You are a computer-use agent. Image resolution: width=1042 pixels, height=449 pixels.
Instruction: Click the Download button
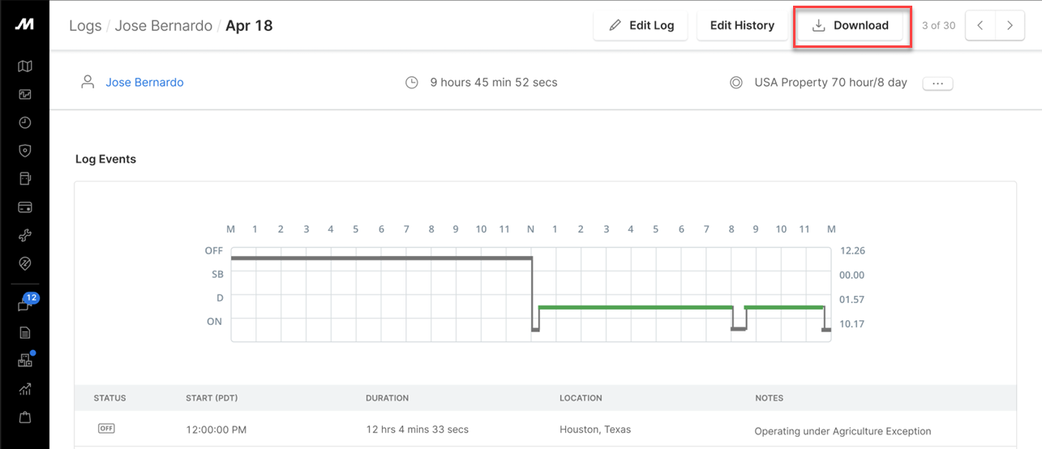(x=851, y=26)
